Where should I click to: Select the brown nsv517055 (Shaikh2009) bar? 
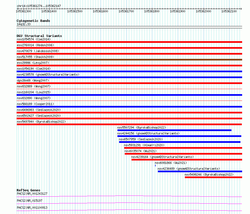[x=129, y=60]
